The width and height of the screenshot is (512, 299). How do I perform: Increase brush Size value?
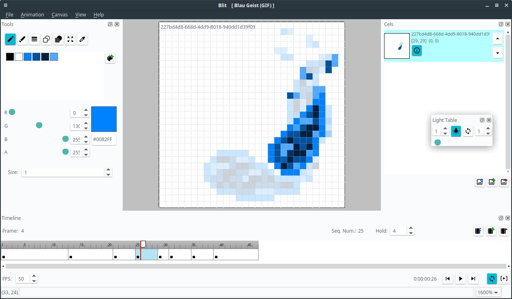pyautogui.click(x=108, y=170)
